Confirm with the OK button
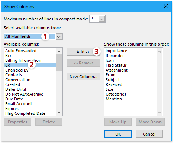The width and height of the screenshot is (174, 143). pyautogui.click(x=118, y=134)
